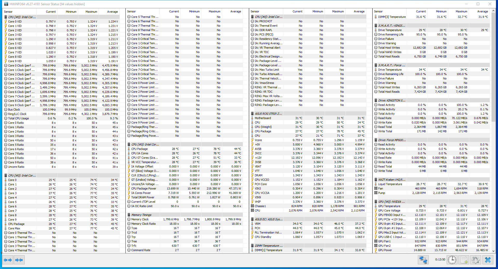Select the Total DRAM Power row label
Image resolution: width=498 pixels, height=269 pixels.
[143, 197]
